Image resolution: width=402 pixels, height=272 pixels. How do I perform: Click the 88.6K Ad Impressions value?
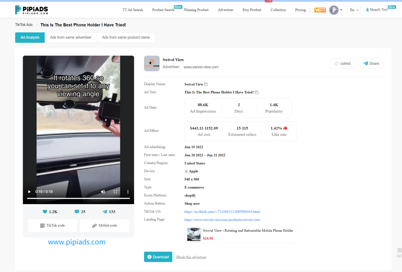[203, 105]
